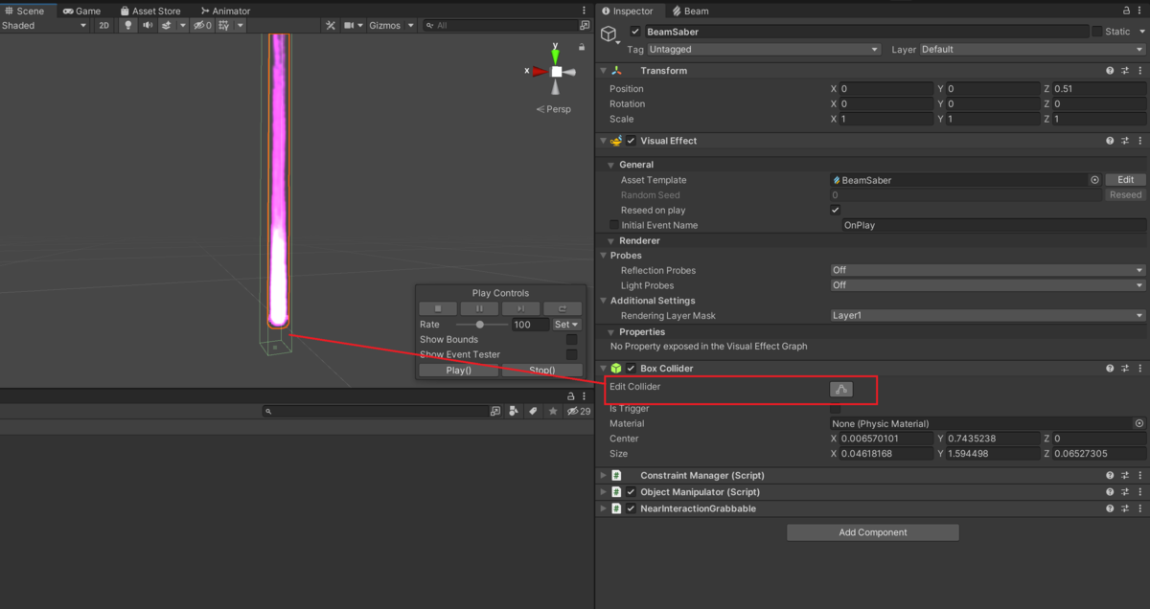Switch to the Game tab

82,11
